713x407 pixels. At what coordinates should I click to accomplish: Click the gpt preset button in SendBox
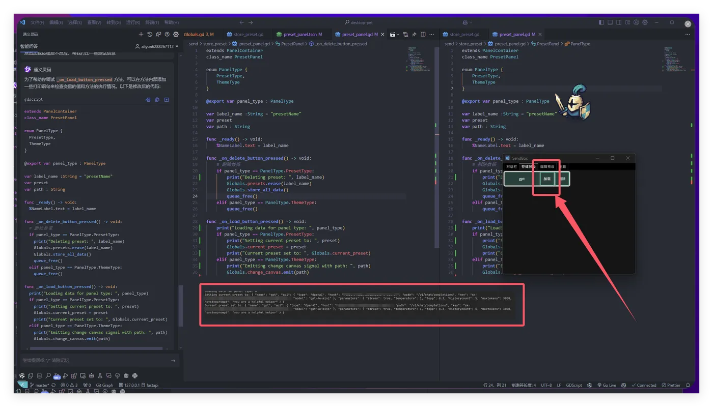click(522, 179)
